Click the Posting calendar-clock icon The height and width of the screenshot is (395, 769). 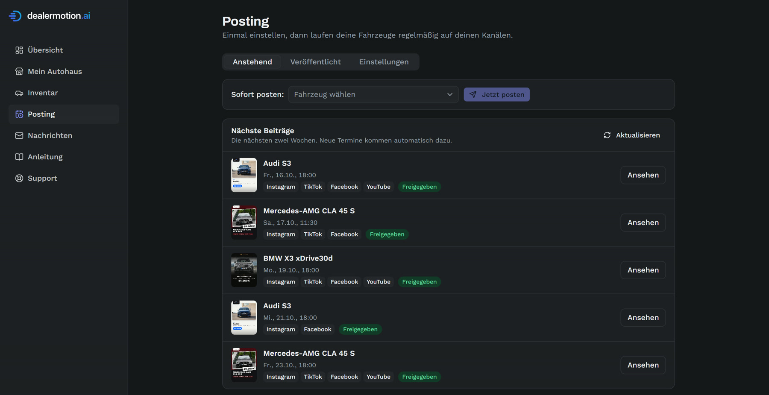pyautogui.click(x=19, y=114)
